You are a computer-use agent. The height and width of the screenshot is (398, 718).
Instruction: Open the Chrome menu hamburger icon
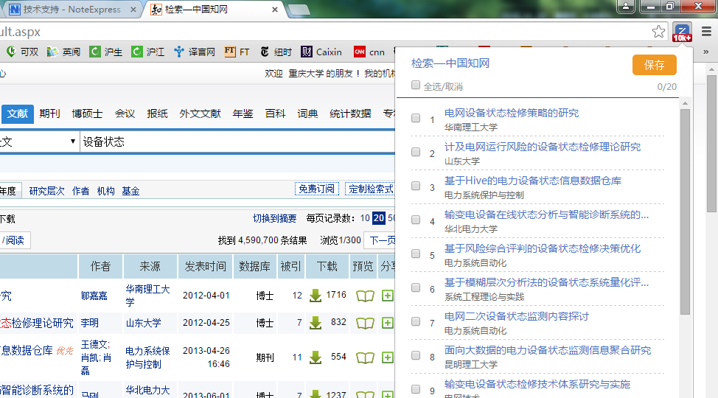(706, 32)
